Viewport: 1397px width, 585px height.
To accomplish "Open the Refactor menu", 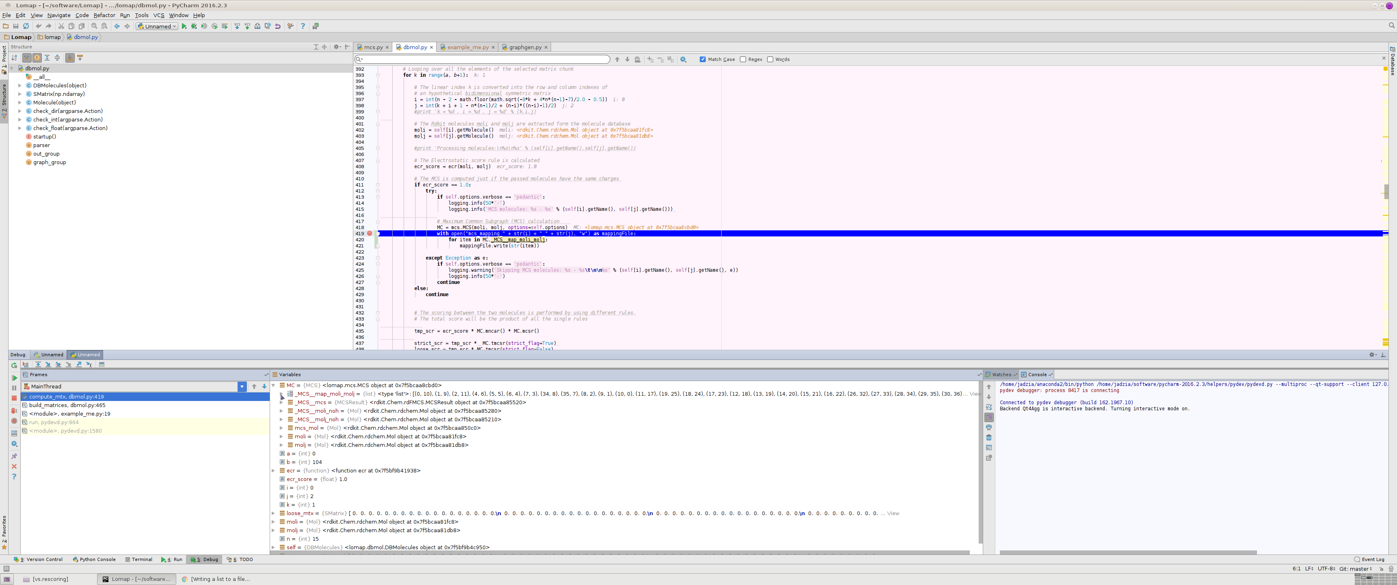I will (x=104, y=15).
